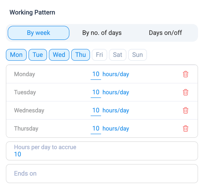Open the Days on/off tab
Screen dimensions: 203x189
[x=165, y=33]
